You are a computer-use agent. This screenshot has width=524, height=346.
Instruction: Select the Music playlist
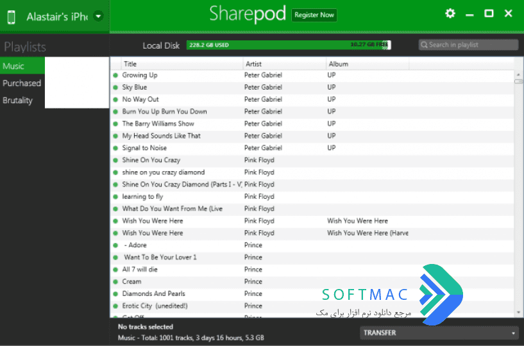pos(22,66)
